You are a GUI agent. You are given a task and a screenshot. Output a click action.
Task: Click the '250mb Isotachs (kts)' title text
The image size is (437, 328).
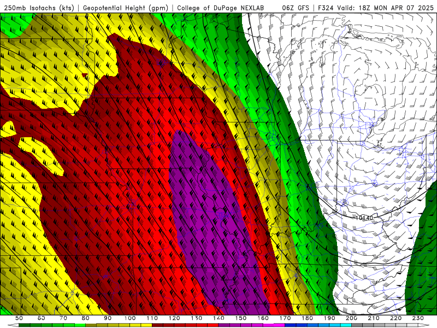39,8
